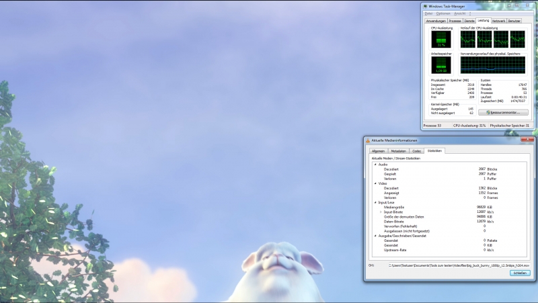The image size is (538, 303).
Task: Switch to the Prozesse tab
Action: 455,21
